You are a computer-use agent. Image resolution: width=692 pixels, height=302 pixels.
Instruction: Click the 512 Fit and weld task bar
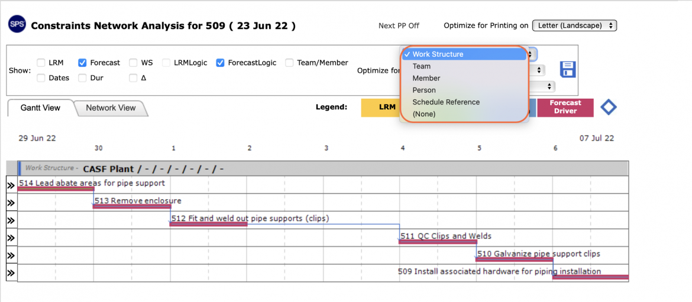[x=208, y=224]
